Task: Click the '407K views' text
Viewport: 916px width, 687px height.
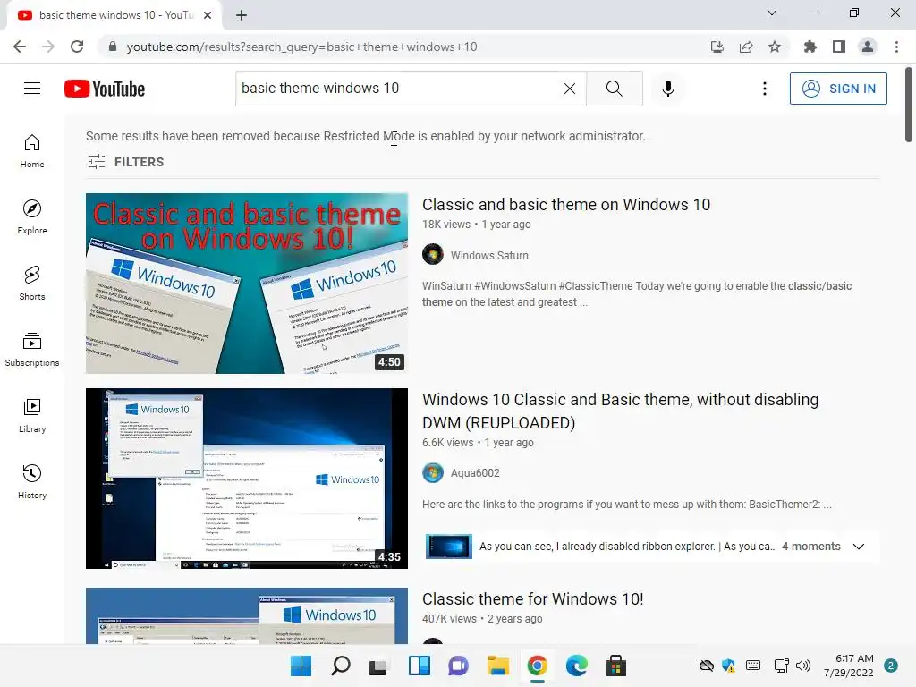Action: coord(449,619)
